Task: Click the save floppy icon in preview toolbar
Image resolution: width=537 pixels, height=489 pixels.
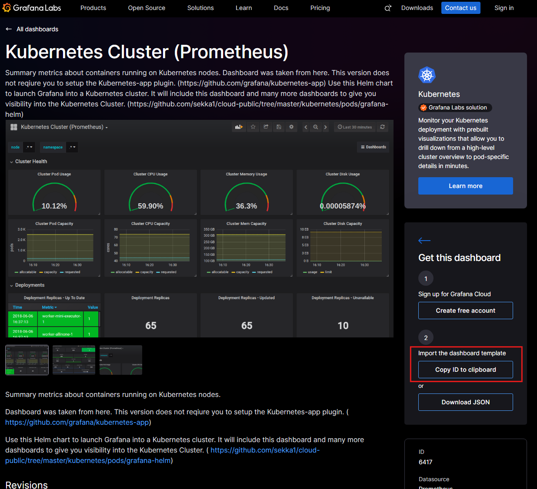Action: click(279, 127)
